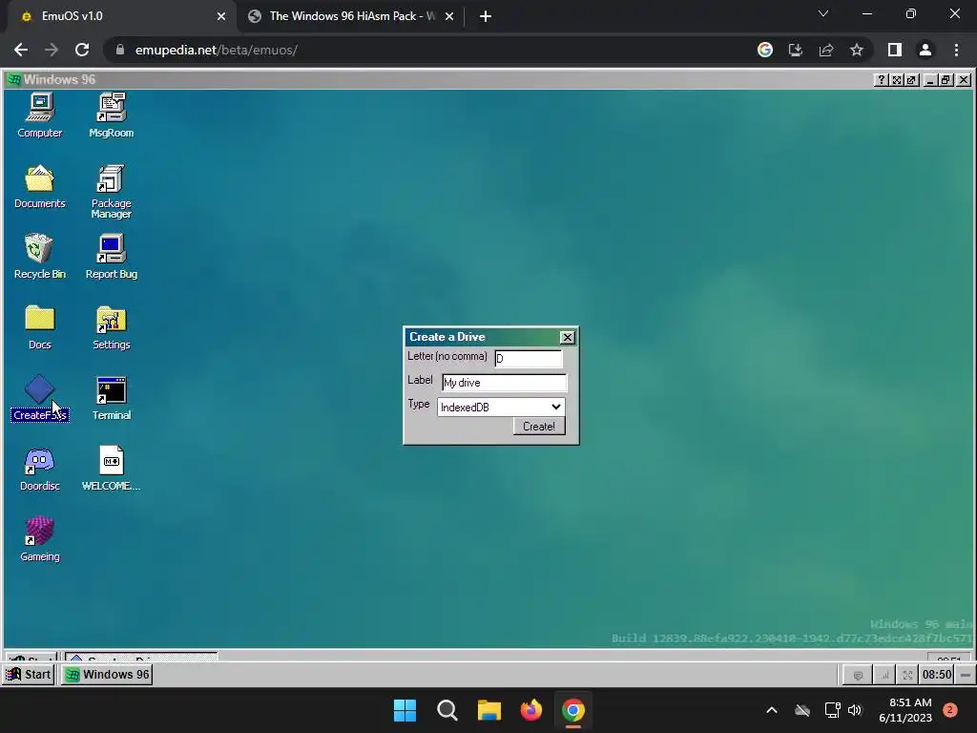The height and width of the screenshot is (733, 977).
Task: Open the EmuOS Start menu
Action: click(x=29, y=675)
